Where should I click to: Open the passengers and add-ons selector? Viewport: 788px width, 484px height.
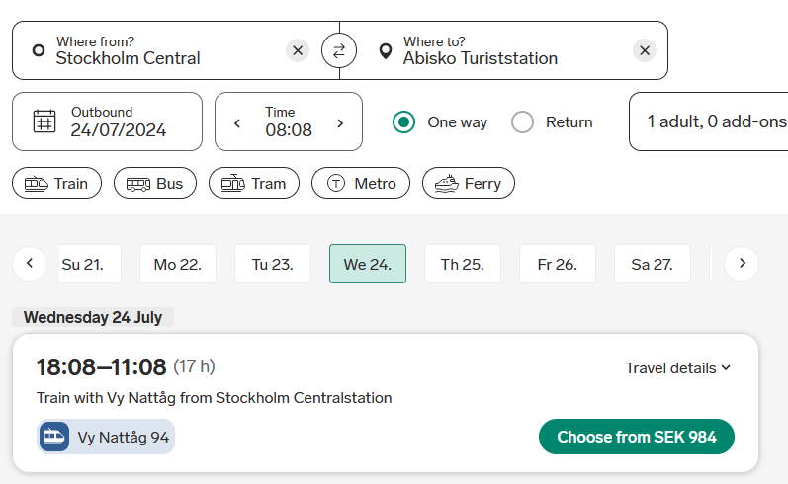coord(712,121)
